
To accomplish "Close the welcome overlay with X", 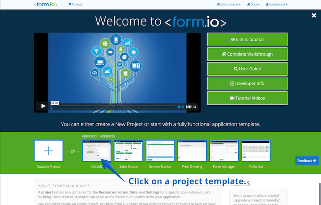I will click(314, 15).
